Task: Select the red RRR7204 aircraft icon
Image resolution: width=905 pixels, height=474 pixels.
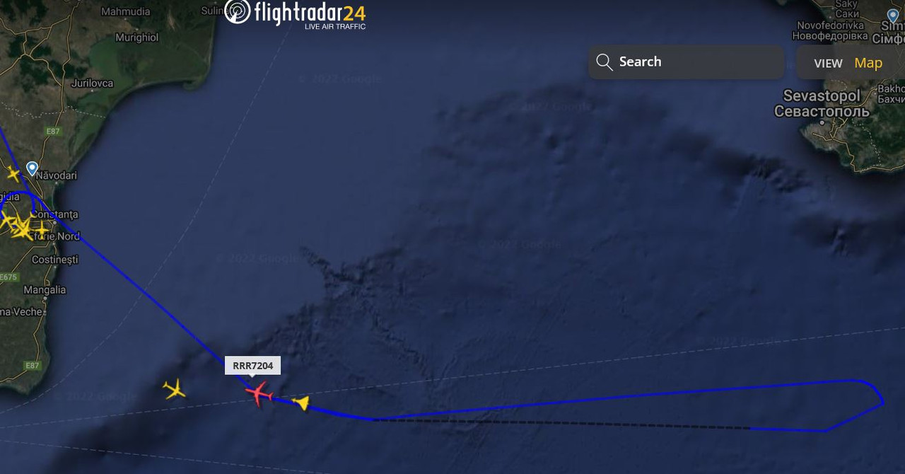Action: [259, 393]
